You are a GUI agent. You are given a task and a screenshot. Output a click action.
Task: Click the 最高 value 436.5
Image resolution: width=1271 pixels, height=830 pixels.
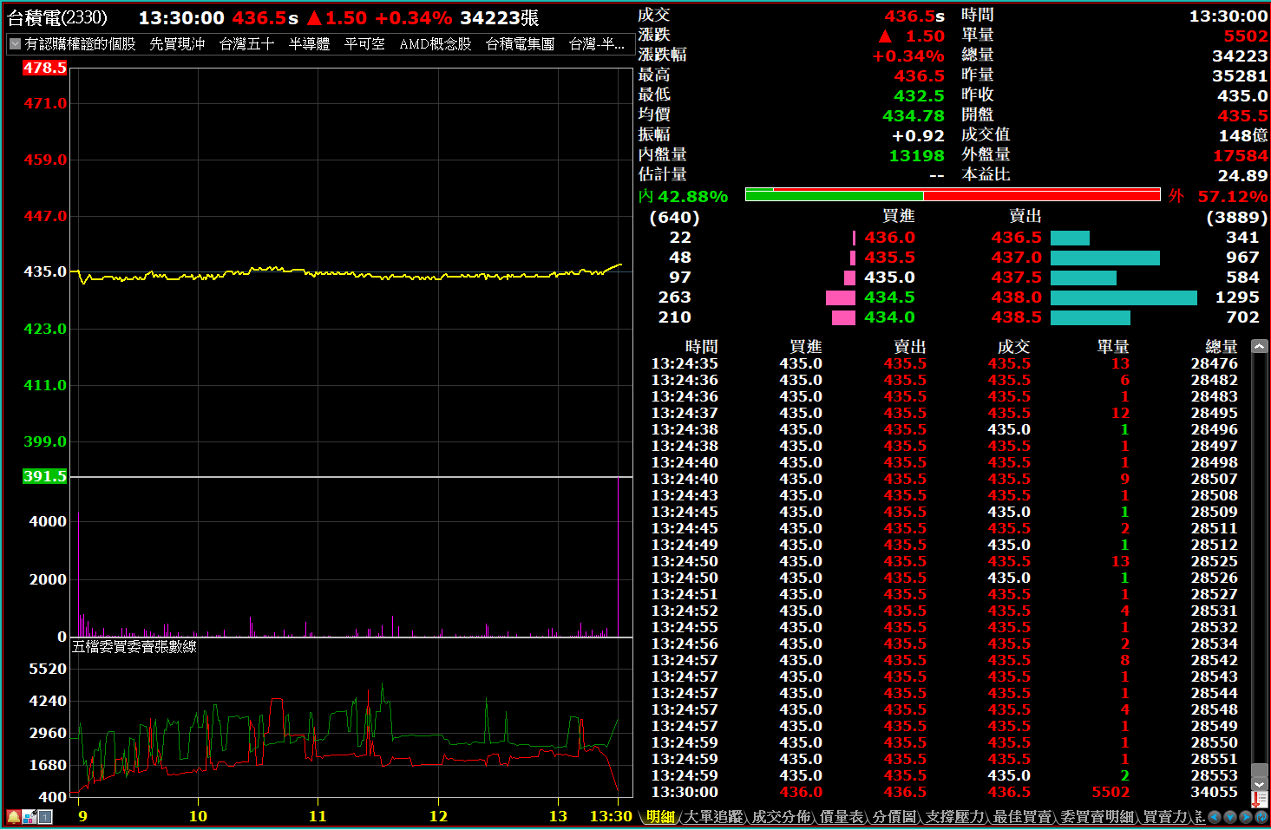tap(919, 75)
